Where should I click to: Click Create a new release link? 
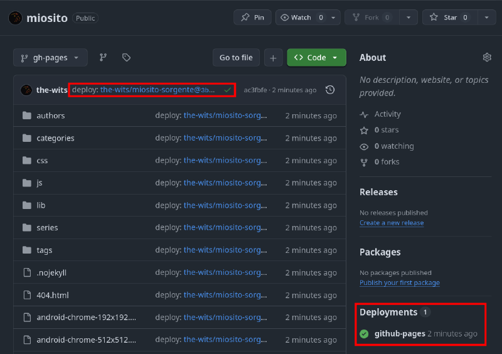pos(392,223)
